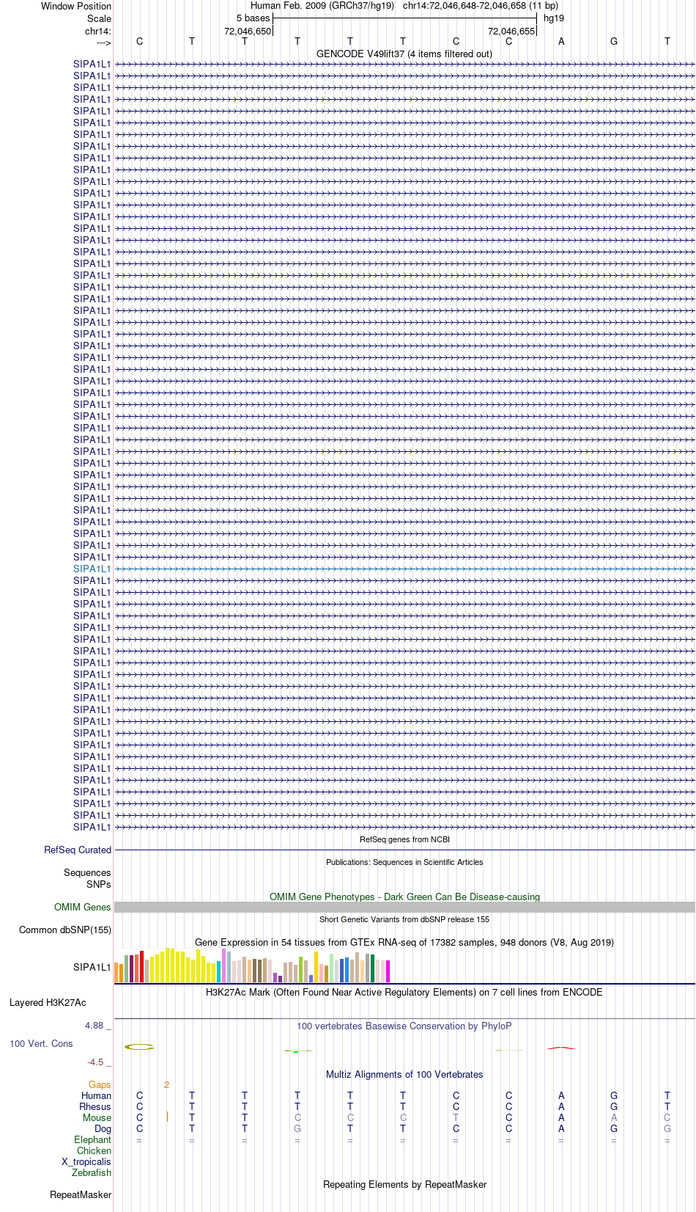Click the Zebrafish species label

pyautogui.click(x=92, y=1173)
